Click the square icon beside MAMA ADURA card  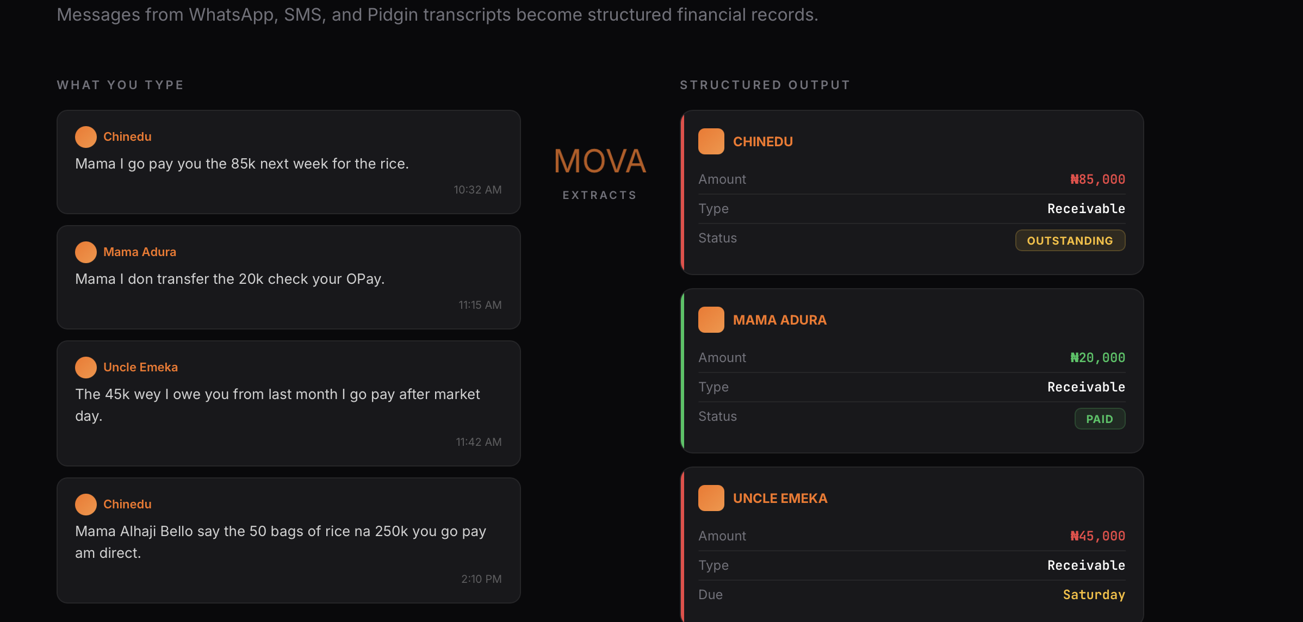pyautogui.click(x=711, y=320)
